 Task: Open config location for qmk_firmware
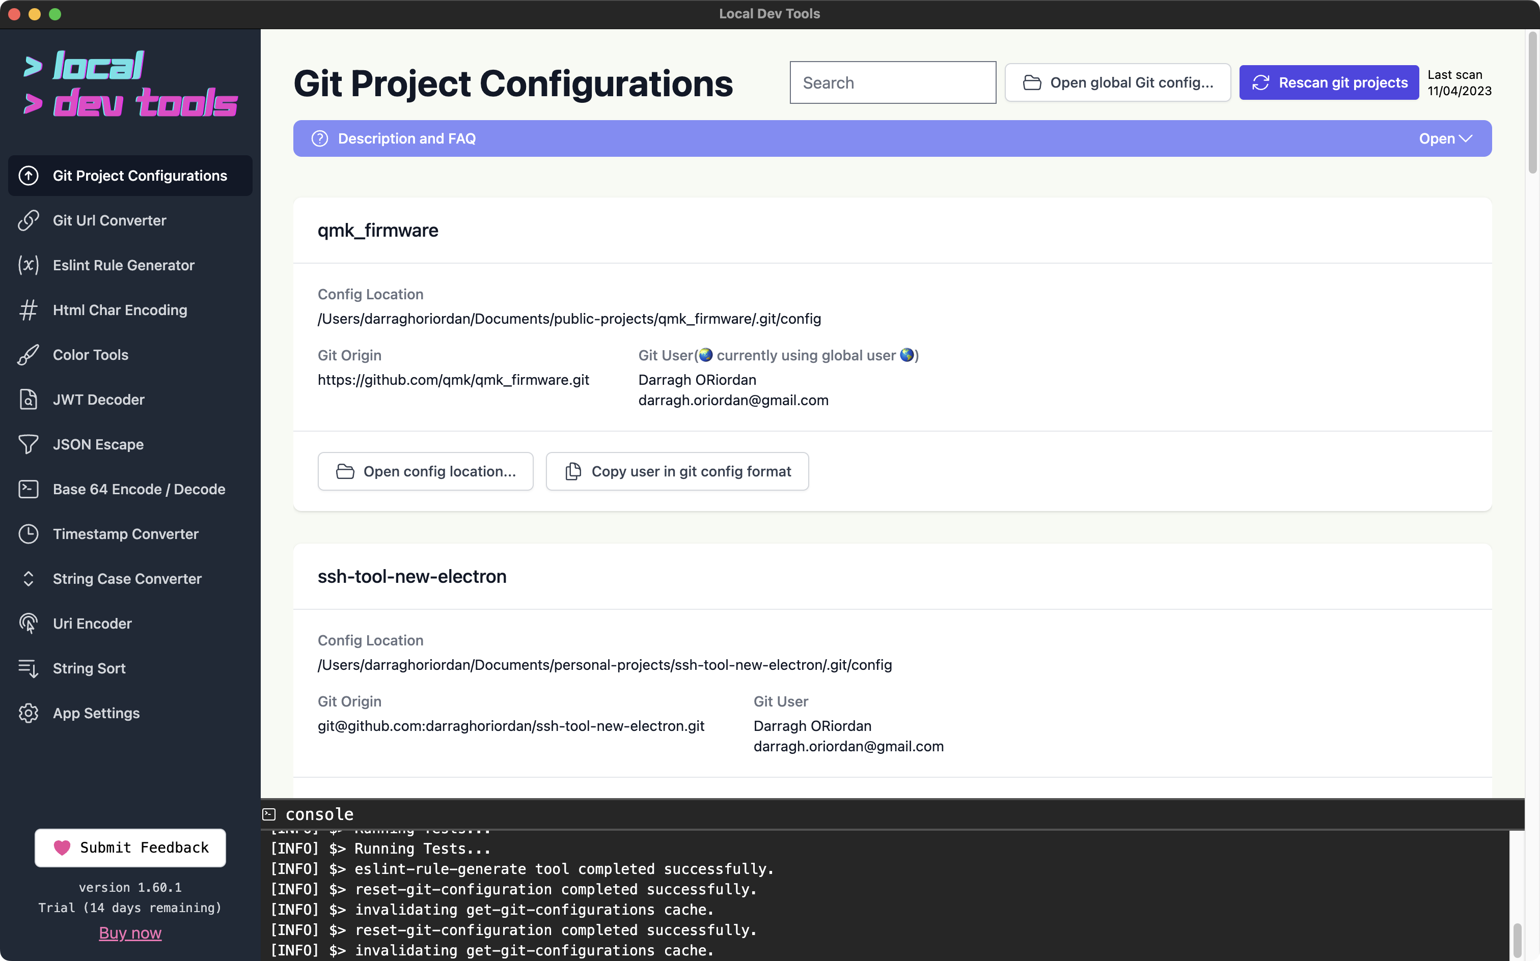[x=425, y=472]
